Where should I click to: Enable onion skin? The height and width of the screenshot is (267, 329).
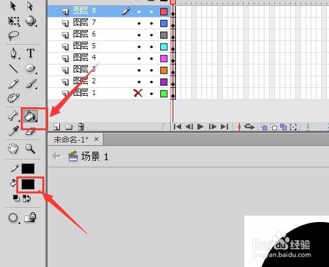pyautogui.click(x=264, y=127)
